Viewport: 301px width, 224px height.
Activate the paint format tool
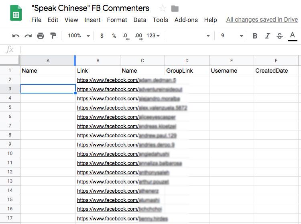pos(53,36)
